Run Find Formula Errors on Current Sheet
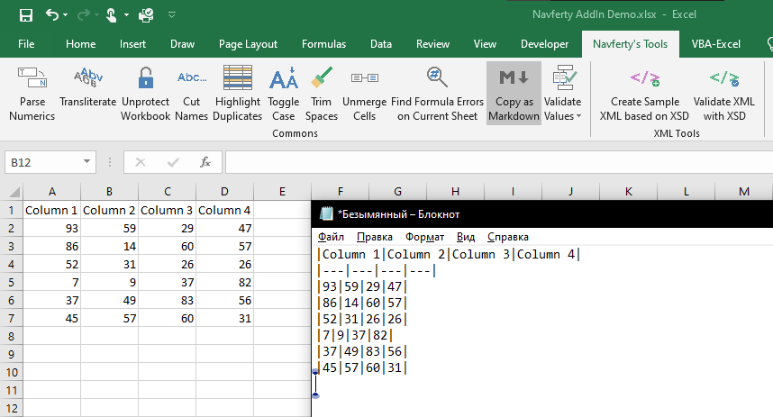The image size is (773, 417). point(437,93)
